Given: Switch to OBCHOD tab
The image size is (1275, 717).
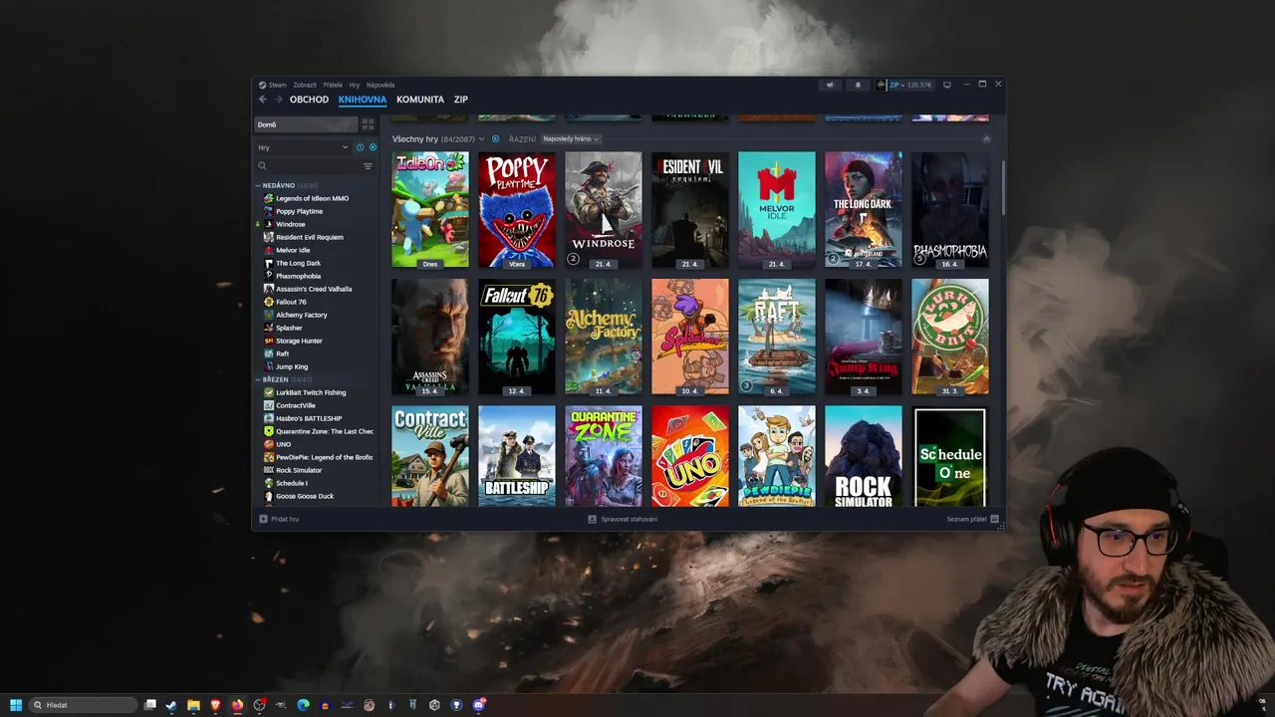Looking at the screenshot, I should tap(309, 100).
